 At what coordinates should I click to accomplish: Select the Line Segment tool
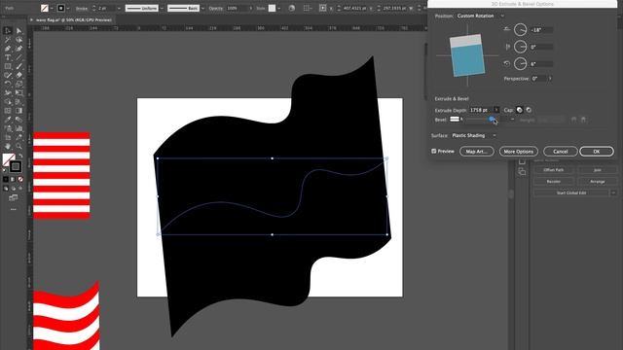click(x=18, y=57)
